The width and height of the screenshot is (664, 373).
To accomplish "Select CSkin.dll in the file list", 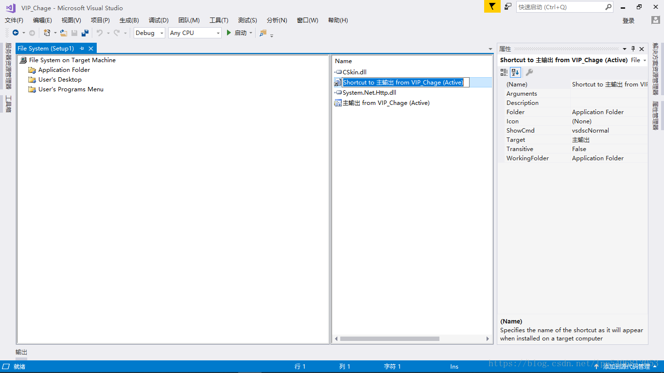I will click(354, 71).
